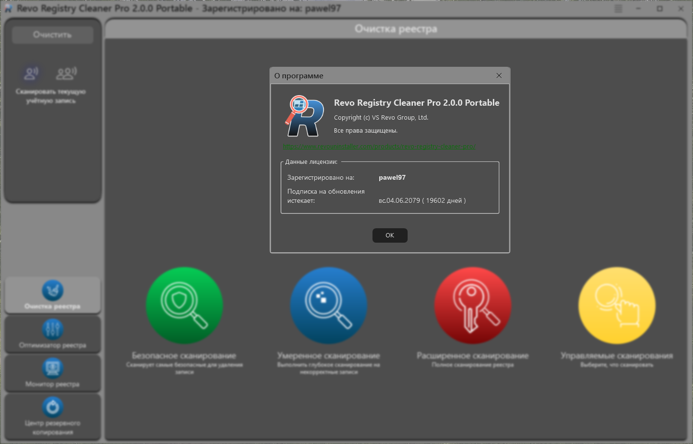
Task: Start the green Безопасное сканирование scan
Action: click(184, 306)
